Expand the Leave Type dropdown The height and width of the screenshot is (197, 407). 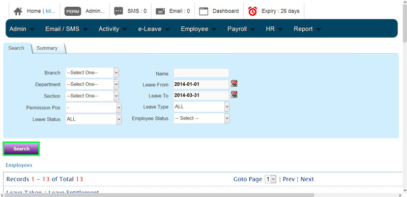pos(201,107)
